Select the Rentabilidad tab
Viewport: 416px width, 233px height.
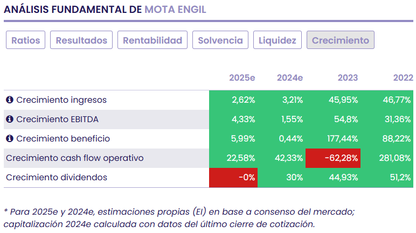pos(153,40)
